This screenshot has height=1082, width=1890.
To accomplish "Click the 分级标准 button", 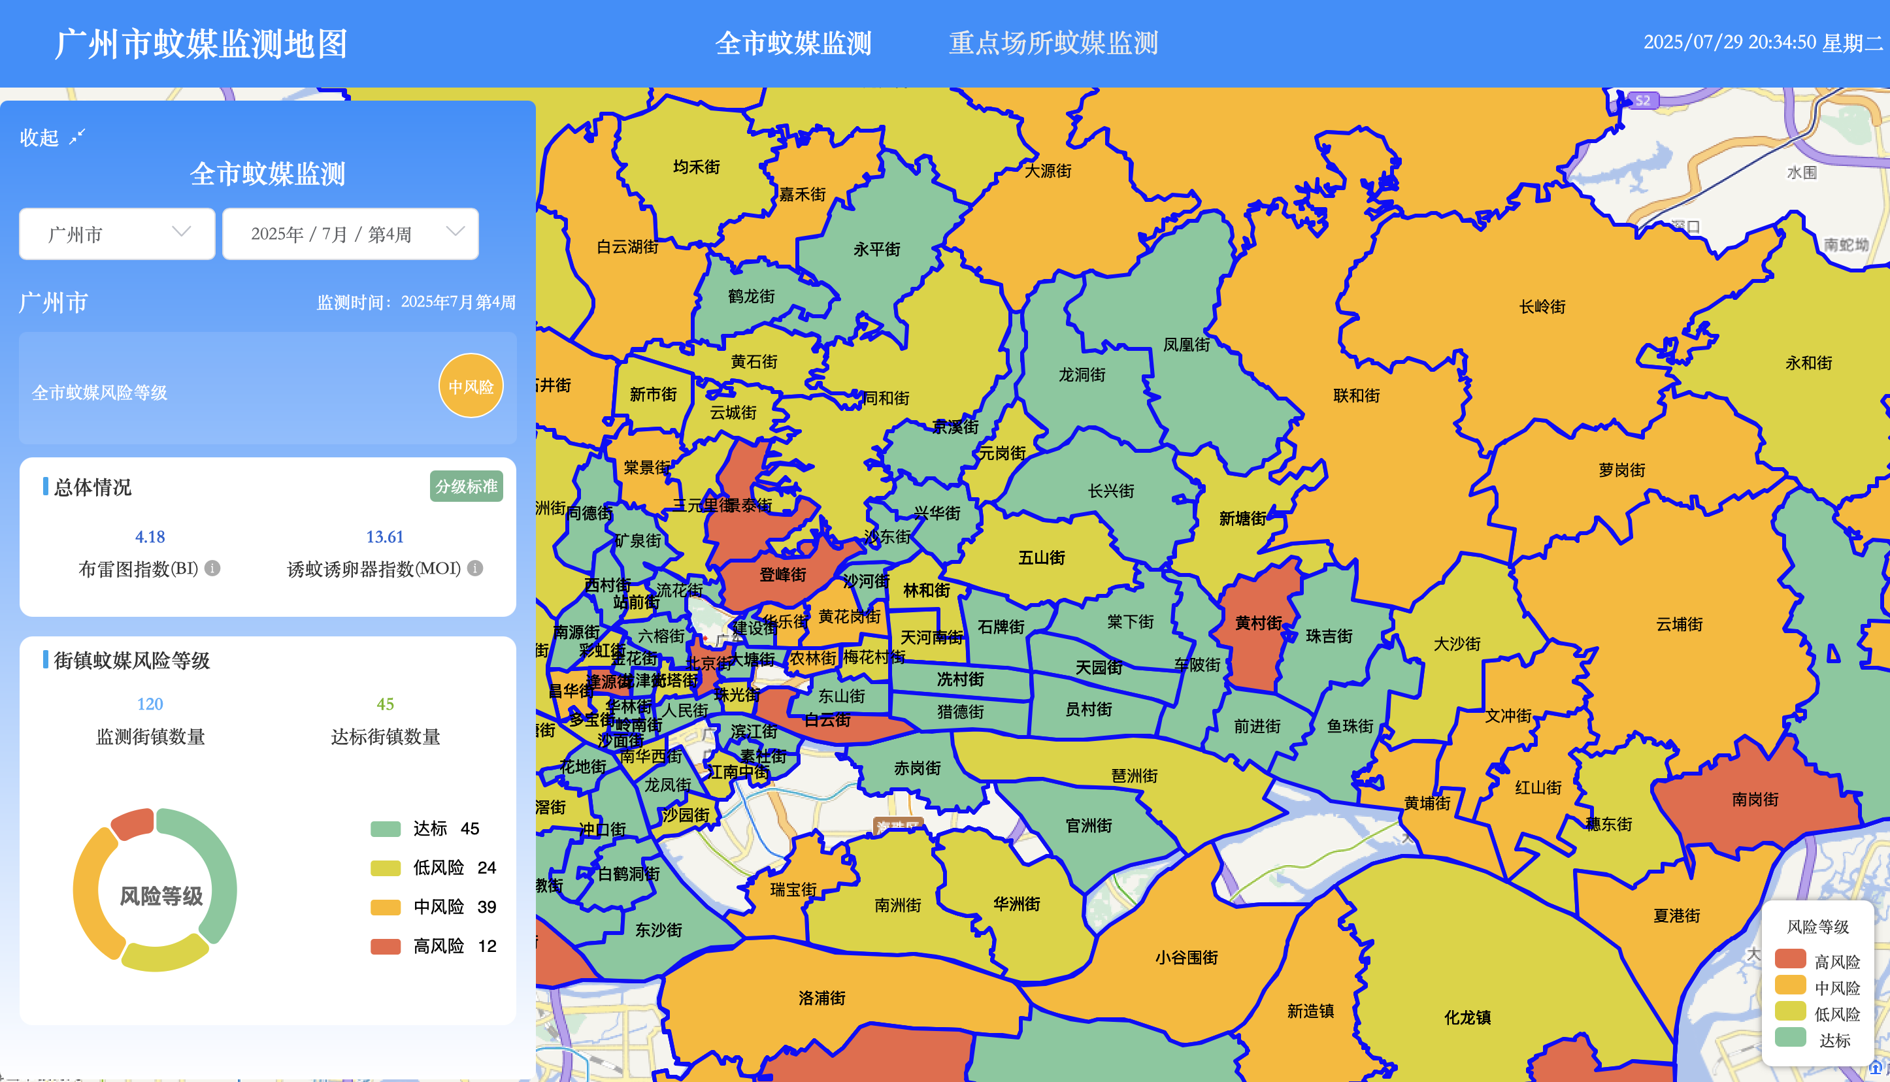I will pyautogui.click(x=466, y=486).
